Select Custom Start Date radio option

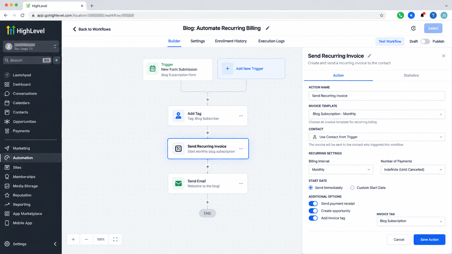point(352,188)
